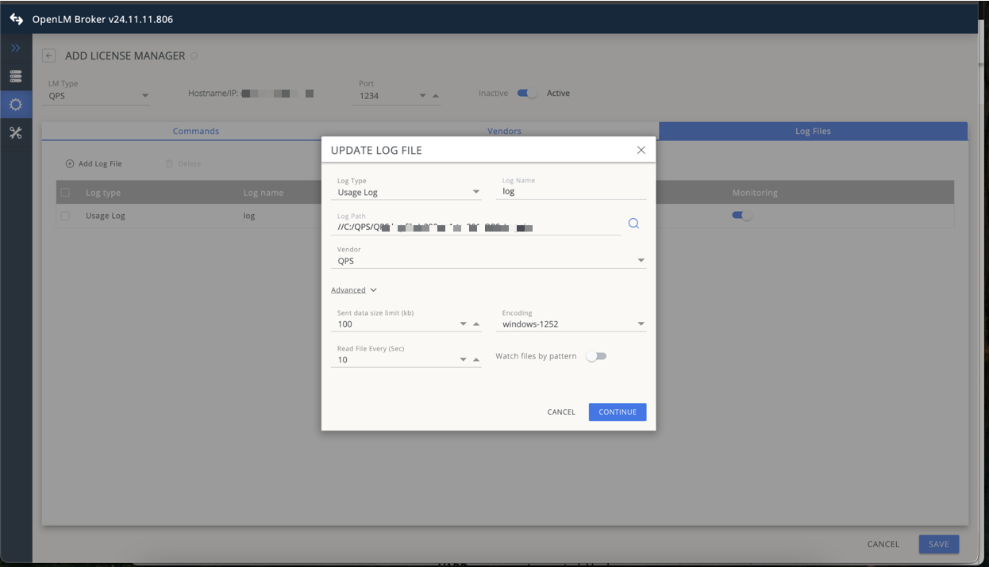Viewport: 989px width, 567px height.
Task: Select the settings gear in the sidebar
Action: click(15, 104)
